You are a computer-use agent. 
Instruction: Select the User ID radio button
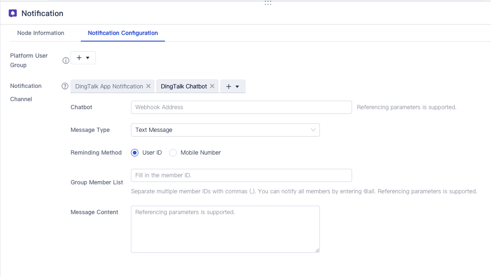tap(135, 153)
